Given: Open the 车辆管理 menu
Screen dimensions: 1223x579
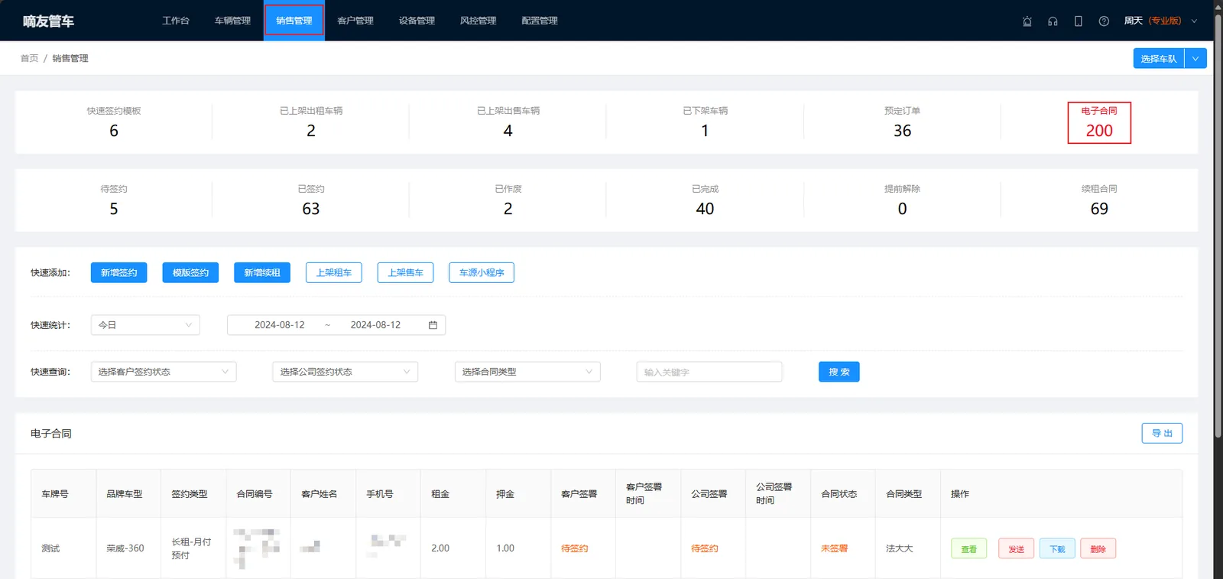Looking at the screenshot, I should [232, 21].
